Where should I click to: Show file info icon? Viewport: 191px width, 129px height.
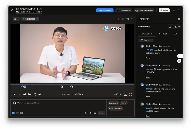[x=127, y=19]
